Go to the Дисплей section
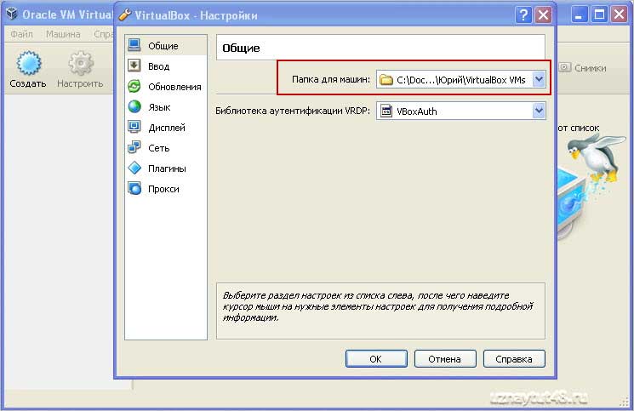This screenshot has width=634, height=411. (x=166, y=128)
